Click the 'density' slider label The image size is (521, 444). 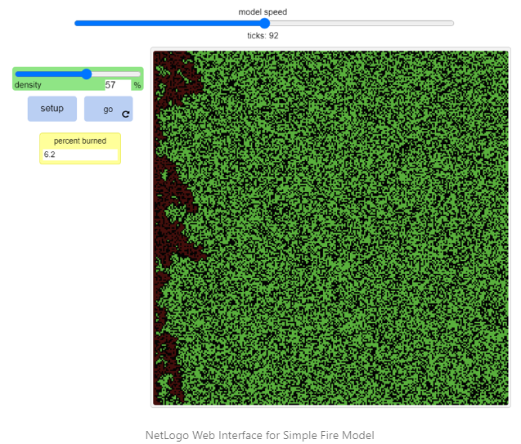click(x=28, y=85)
